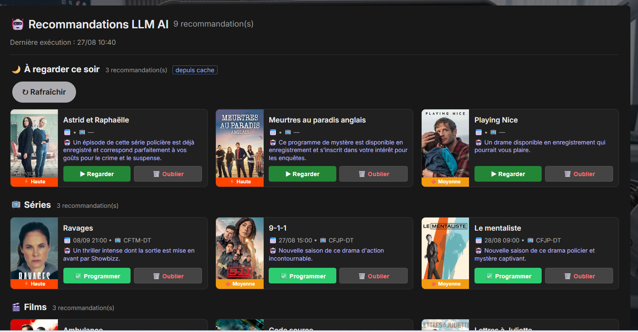
Task: Click the robot icon in the 9-1-1 description
Action: (273, 250)
